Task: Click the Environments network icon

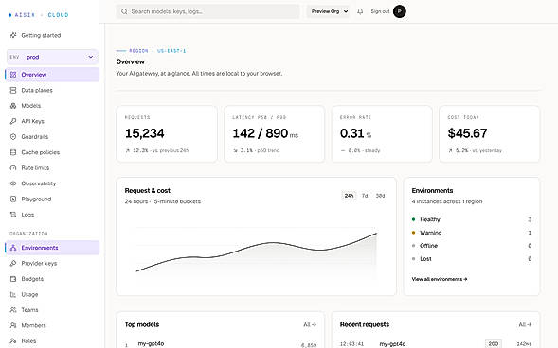Action: pos(13,248)
